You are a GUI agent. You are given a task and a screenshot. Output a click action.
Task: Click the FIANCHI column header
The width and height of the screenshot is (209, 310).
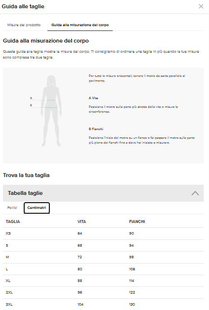tap(137, 221)
